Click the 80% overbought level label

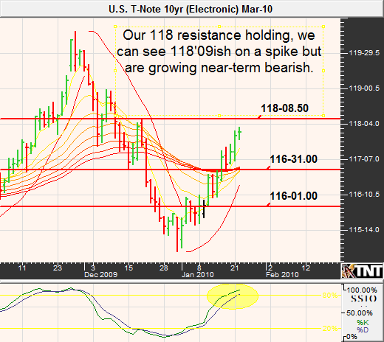[329, 295]
